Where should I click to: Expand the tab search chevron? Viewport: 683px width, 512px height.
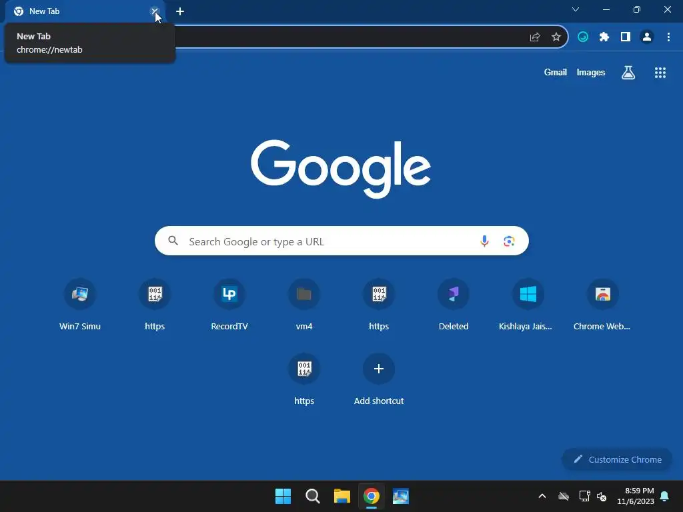tap(576, 9)
